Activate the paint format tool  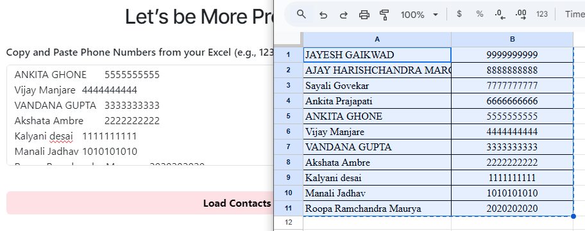[384, 15]
